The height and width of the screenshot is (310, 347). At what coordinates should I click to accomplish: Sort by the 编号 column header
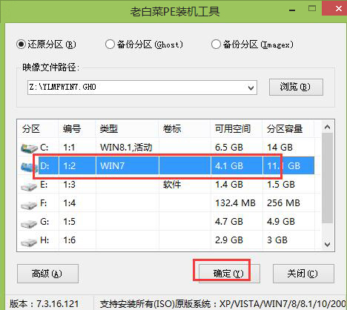click(77, 129)
